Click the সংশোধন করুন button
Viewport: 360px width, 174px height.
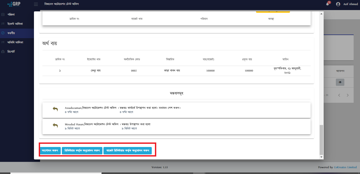tap(50, 151)
